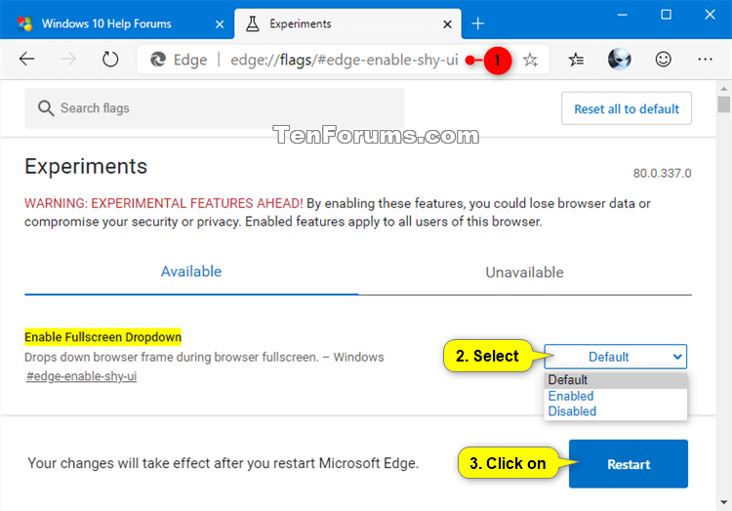Click the address bar URL text

click(345, 60)
